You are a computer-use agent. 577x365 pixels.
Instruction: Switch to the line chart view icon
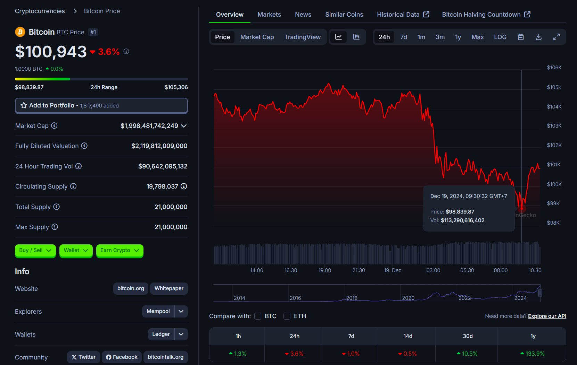(x=338, y=37)
